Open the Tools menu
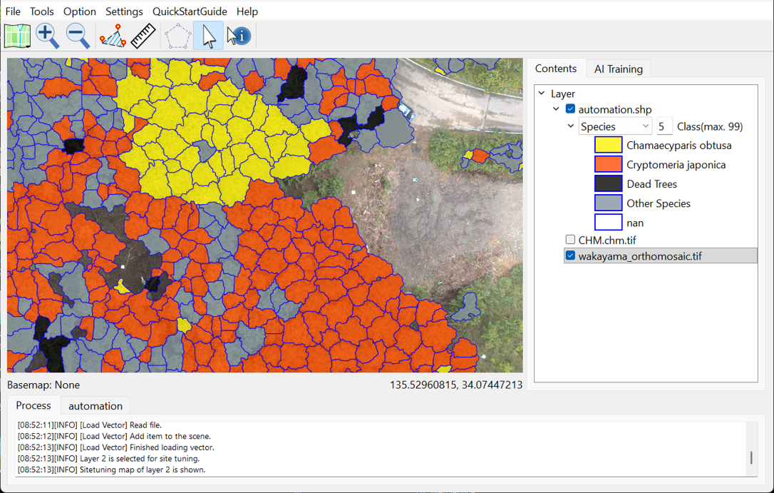This screenshot has height=493, width=774. [x=42, y=11]
